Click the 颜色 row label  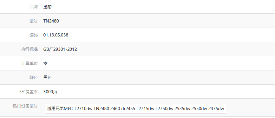[34, 77]
